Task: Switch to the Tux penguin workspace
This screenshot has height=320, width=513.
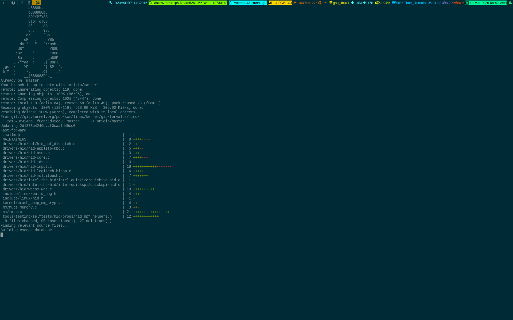Action: click(x=29, y=3)
